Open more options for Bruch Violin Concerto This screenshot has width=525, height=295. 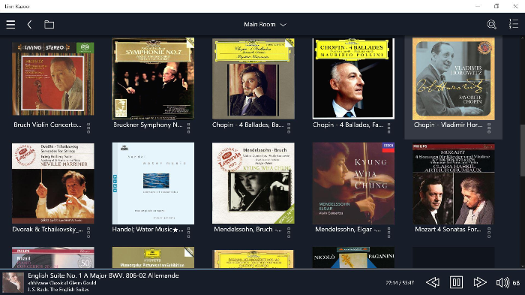click(x=88, y=128)
